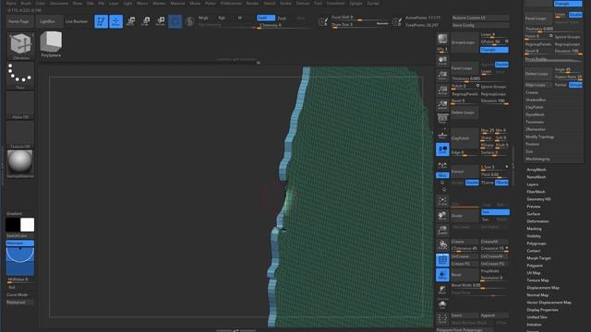Toggle the Persp perspective icon
This screenshot has width=591, height=332.
(x=442, y=119)
